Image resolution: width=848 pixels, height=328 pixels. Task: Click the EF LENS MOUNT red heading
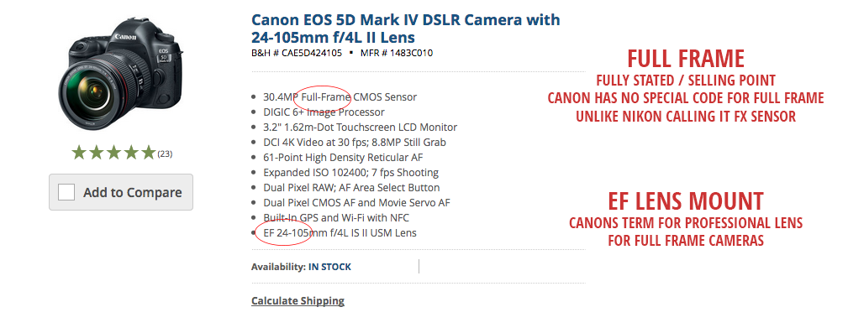tap(685, 200)
